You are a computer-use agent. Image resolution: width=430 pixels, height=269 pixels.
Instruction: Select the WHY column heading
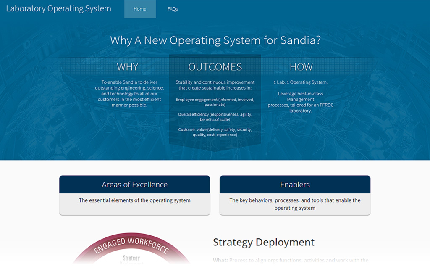(128, 67)
